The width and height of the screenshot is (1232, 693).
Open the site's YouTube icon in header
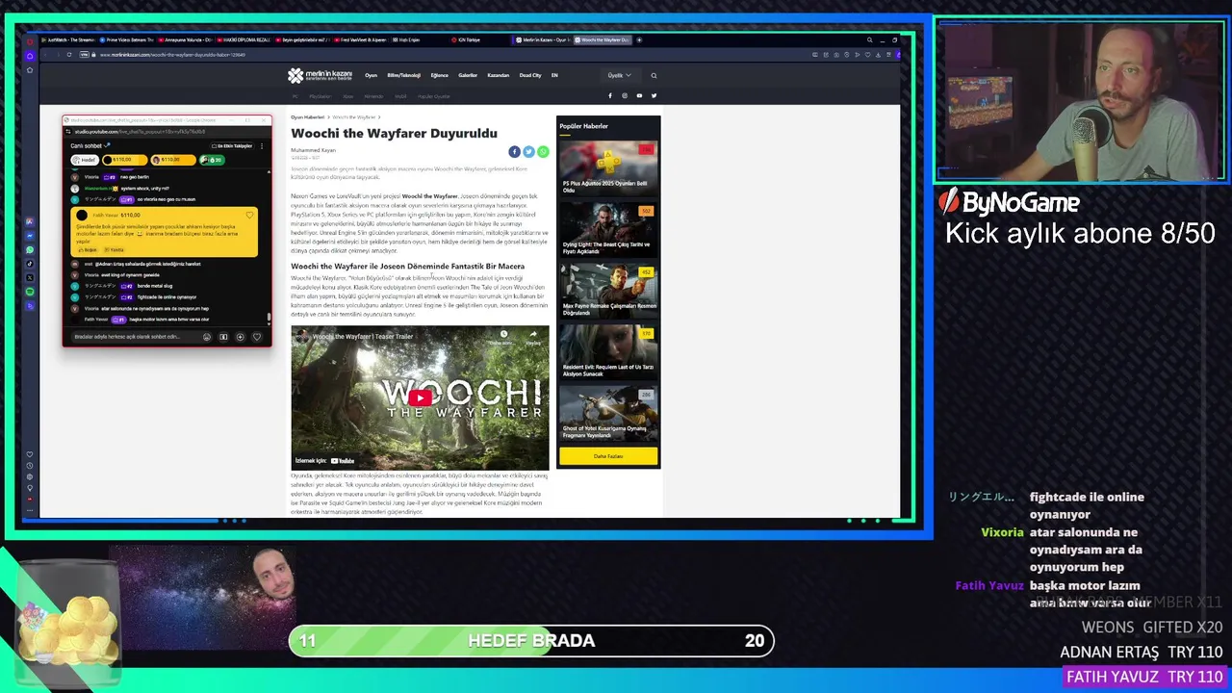(639, 95)
